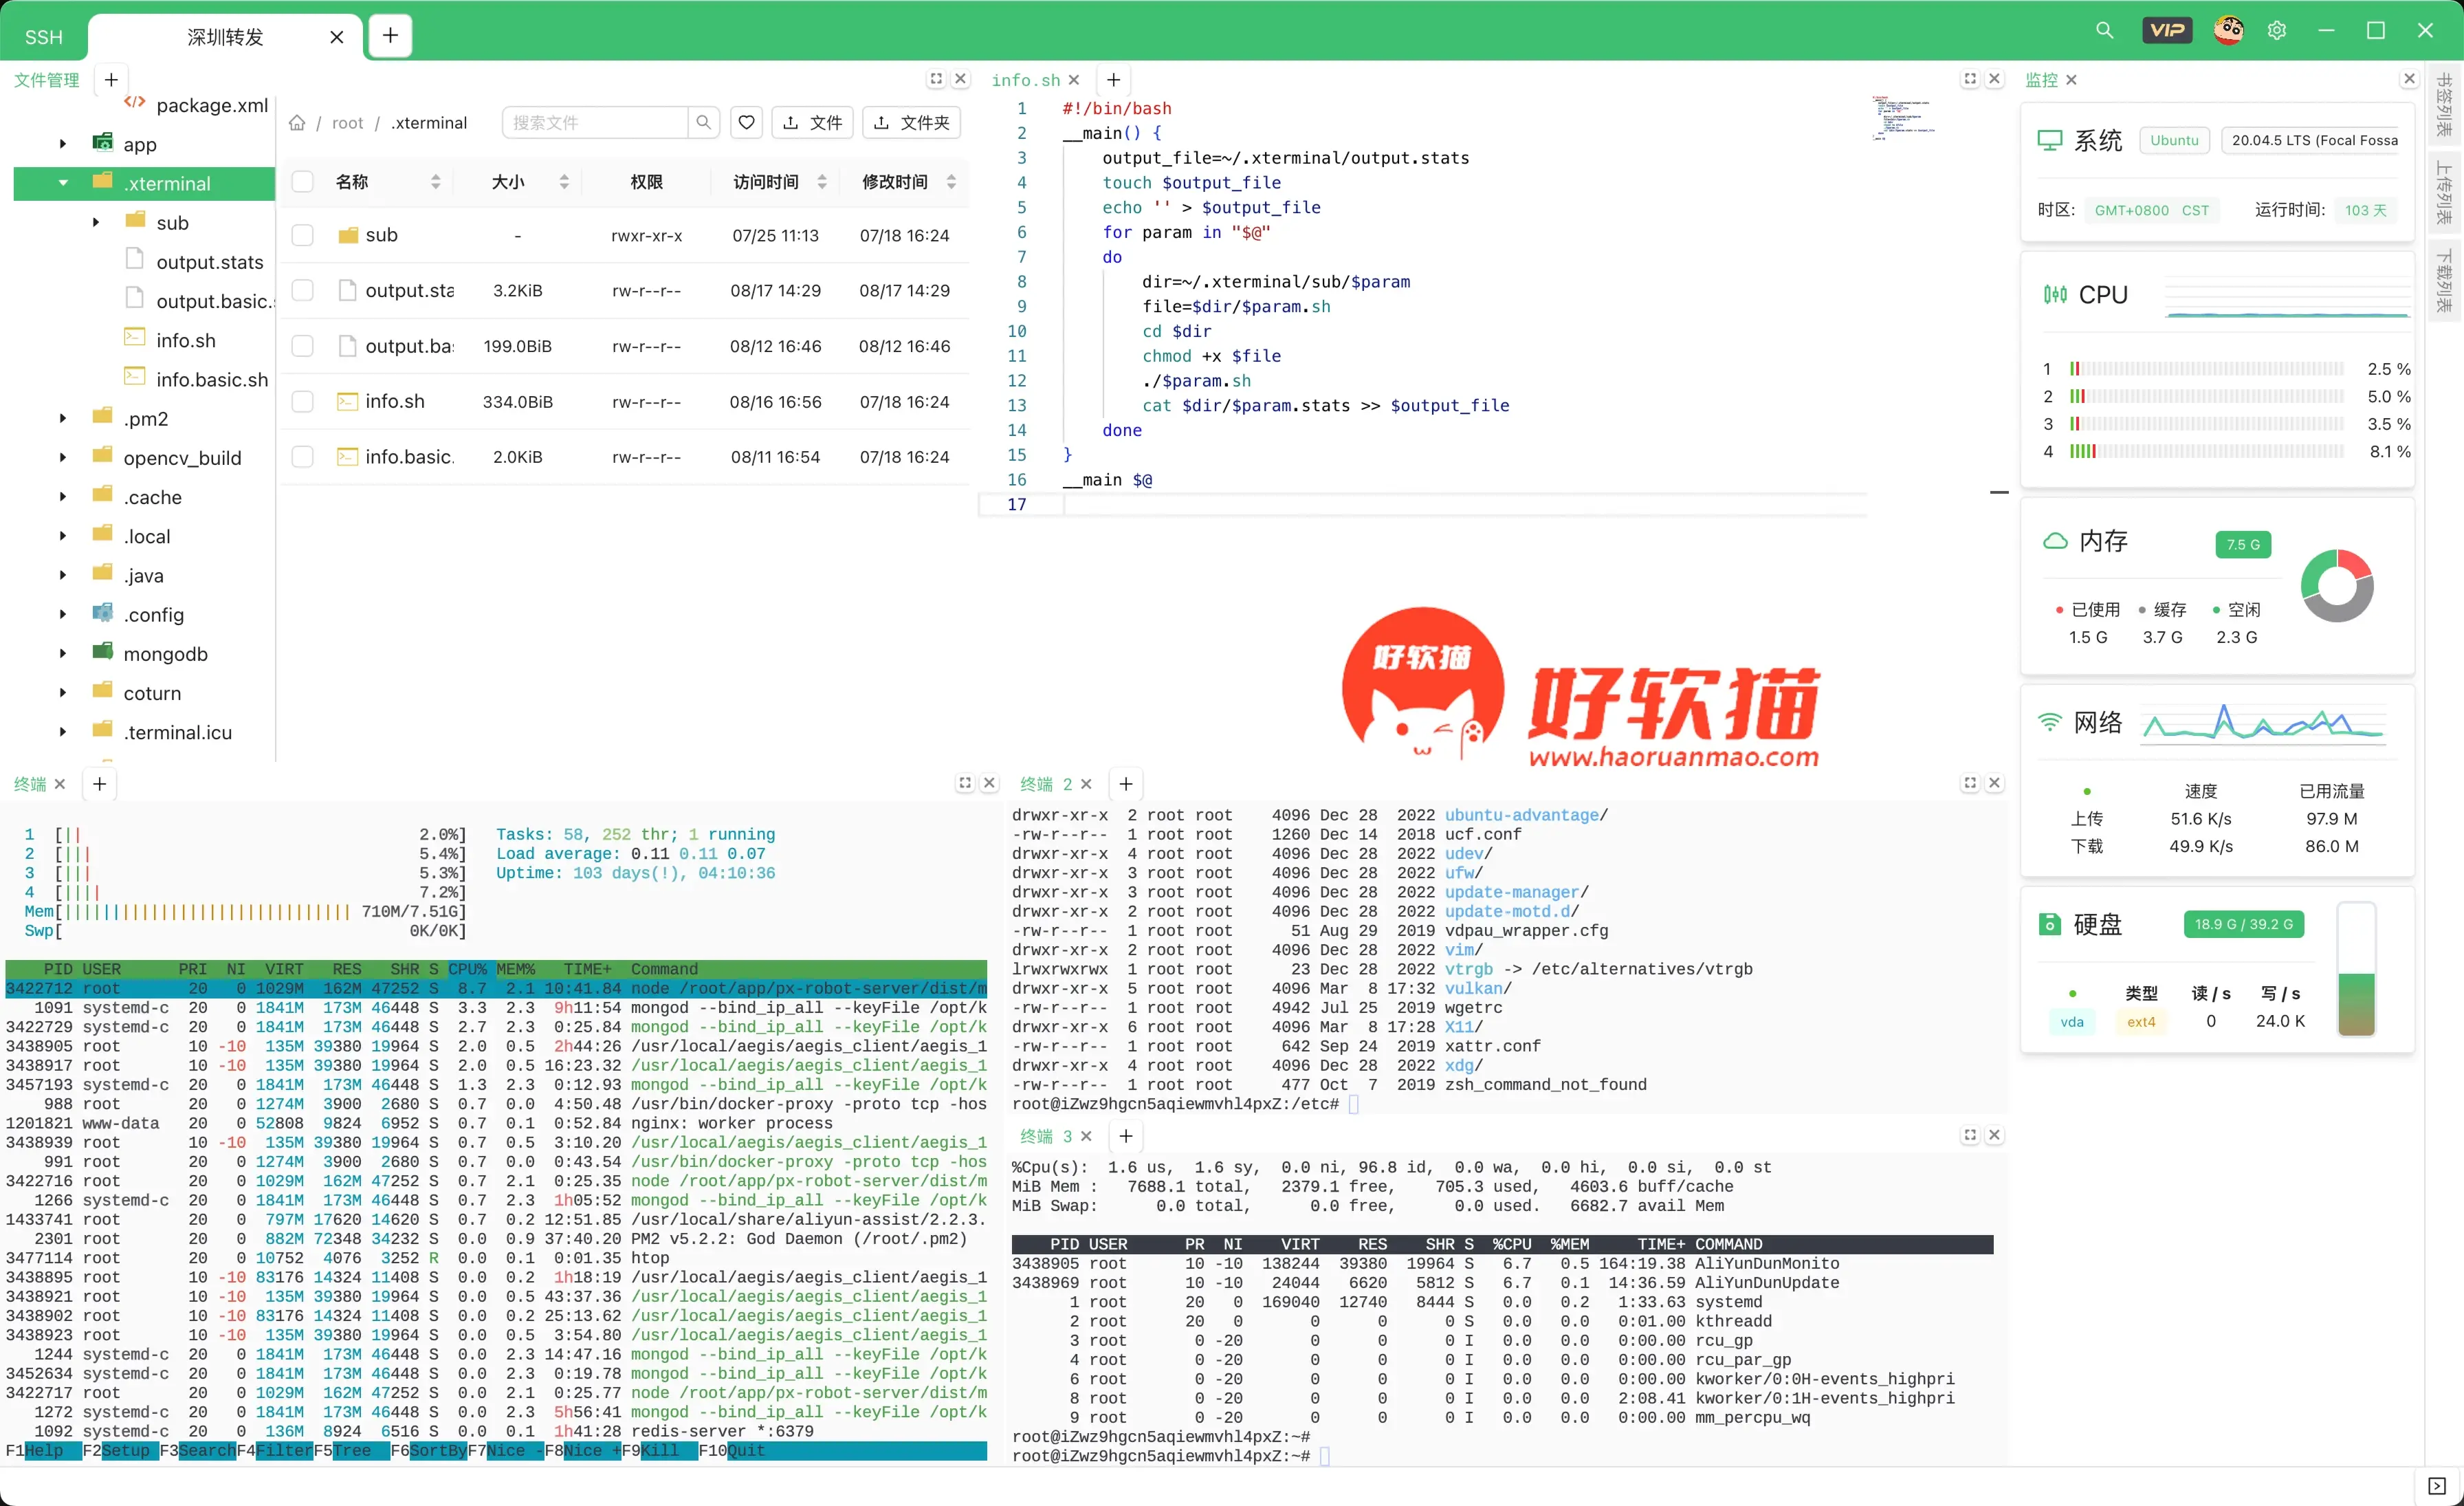Sort files by 大小 column arrows
The height and width of the screenshot is (1506, 2464).
564,182
